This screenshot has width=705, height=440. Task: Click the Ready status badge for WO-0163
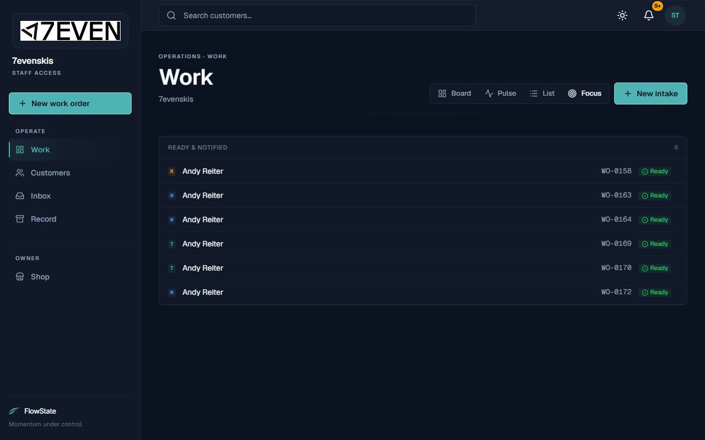(655, 196)
